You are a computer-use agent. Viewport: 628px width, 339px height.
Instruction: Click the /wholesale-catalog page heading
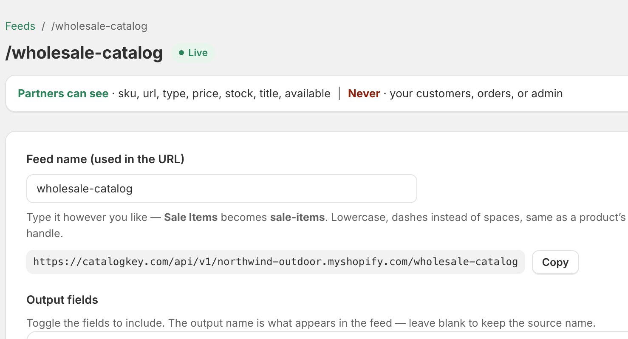click(x=84, y=53)
